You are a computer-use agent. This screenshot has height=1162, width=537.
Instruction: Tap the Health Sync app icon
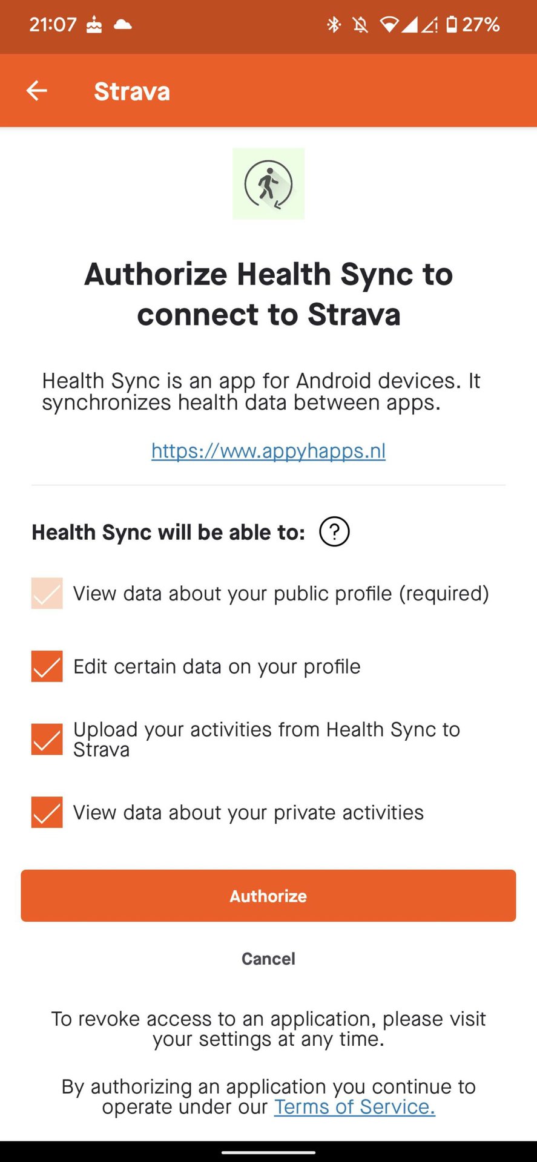coord(268,183)
